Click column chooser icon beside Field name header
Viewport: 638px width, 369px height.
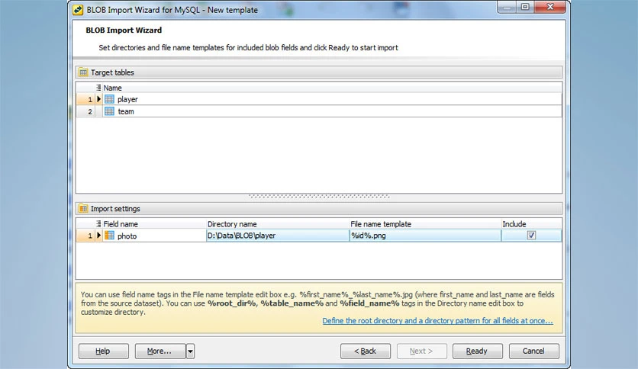98,224
